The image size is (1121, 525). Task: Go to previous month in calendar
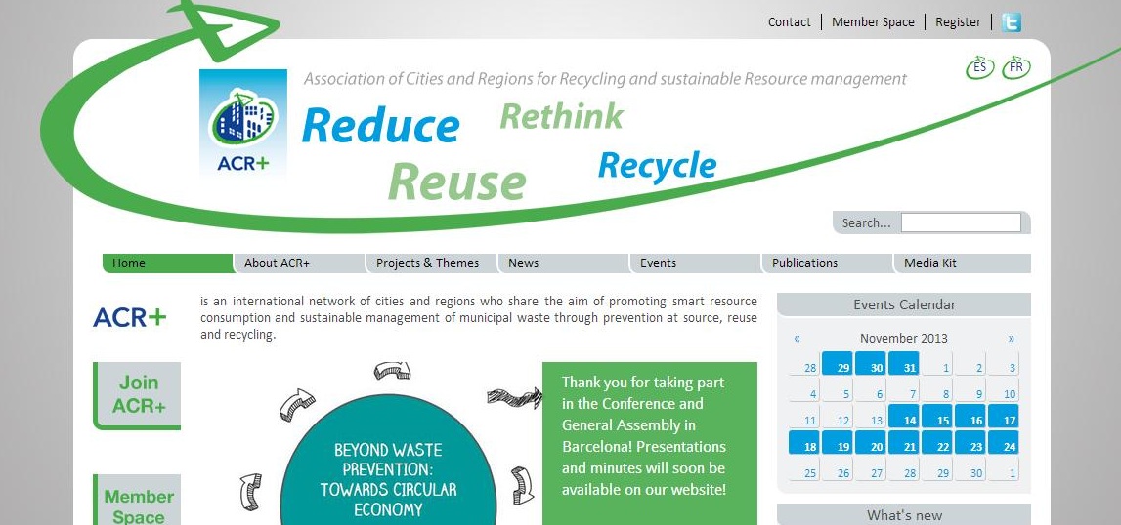798,339
